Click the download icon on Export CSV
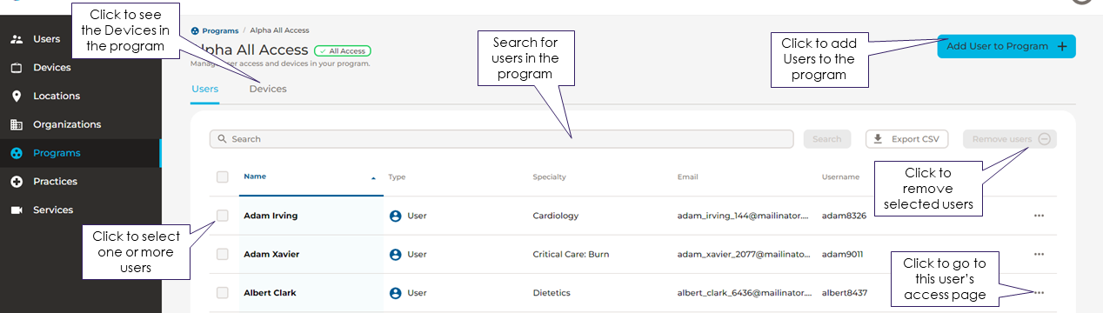The image size is (1103, 313). point(878,139)
